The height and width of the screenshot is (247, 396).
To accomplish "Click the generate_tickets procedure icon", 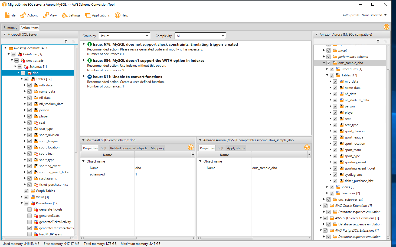I will 36,209.
